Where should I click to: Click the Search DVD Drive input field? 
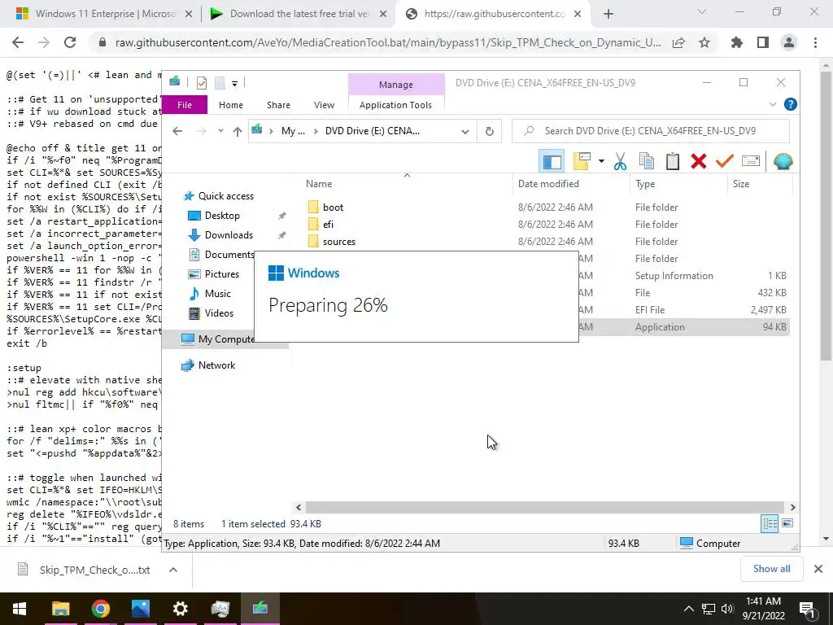click(x=651, y=131)
